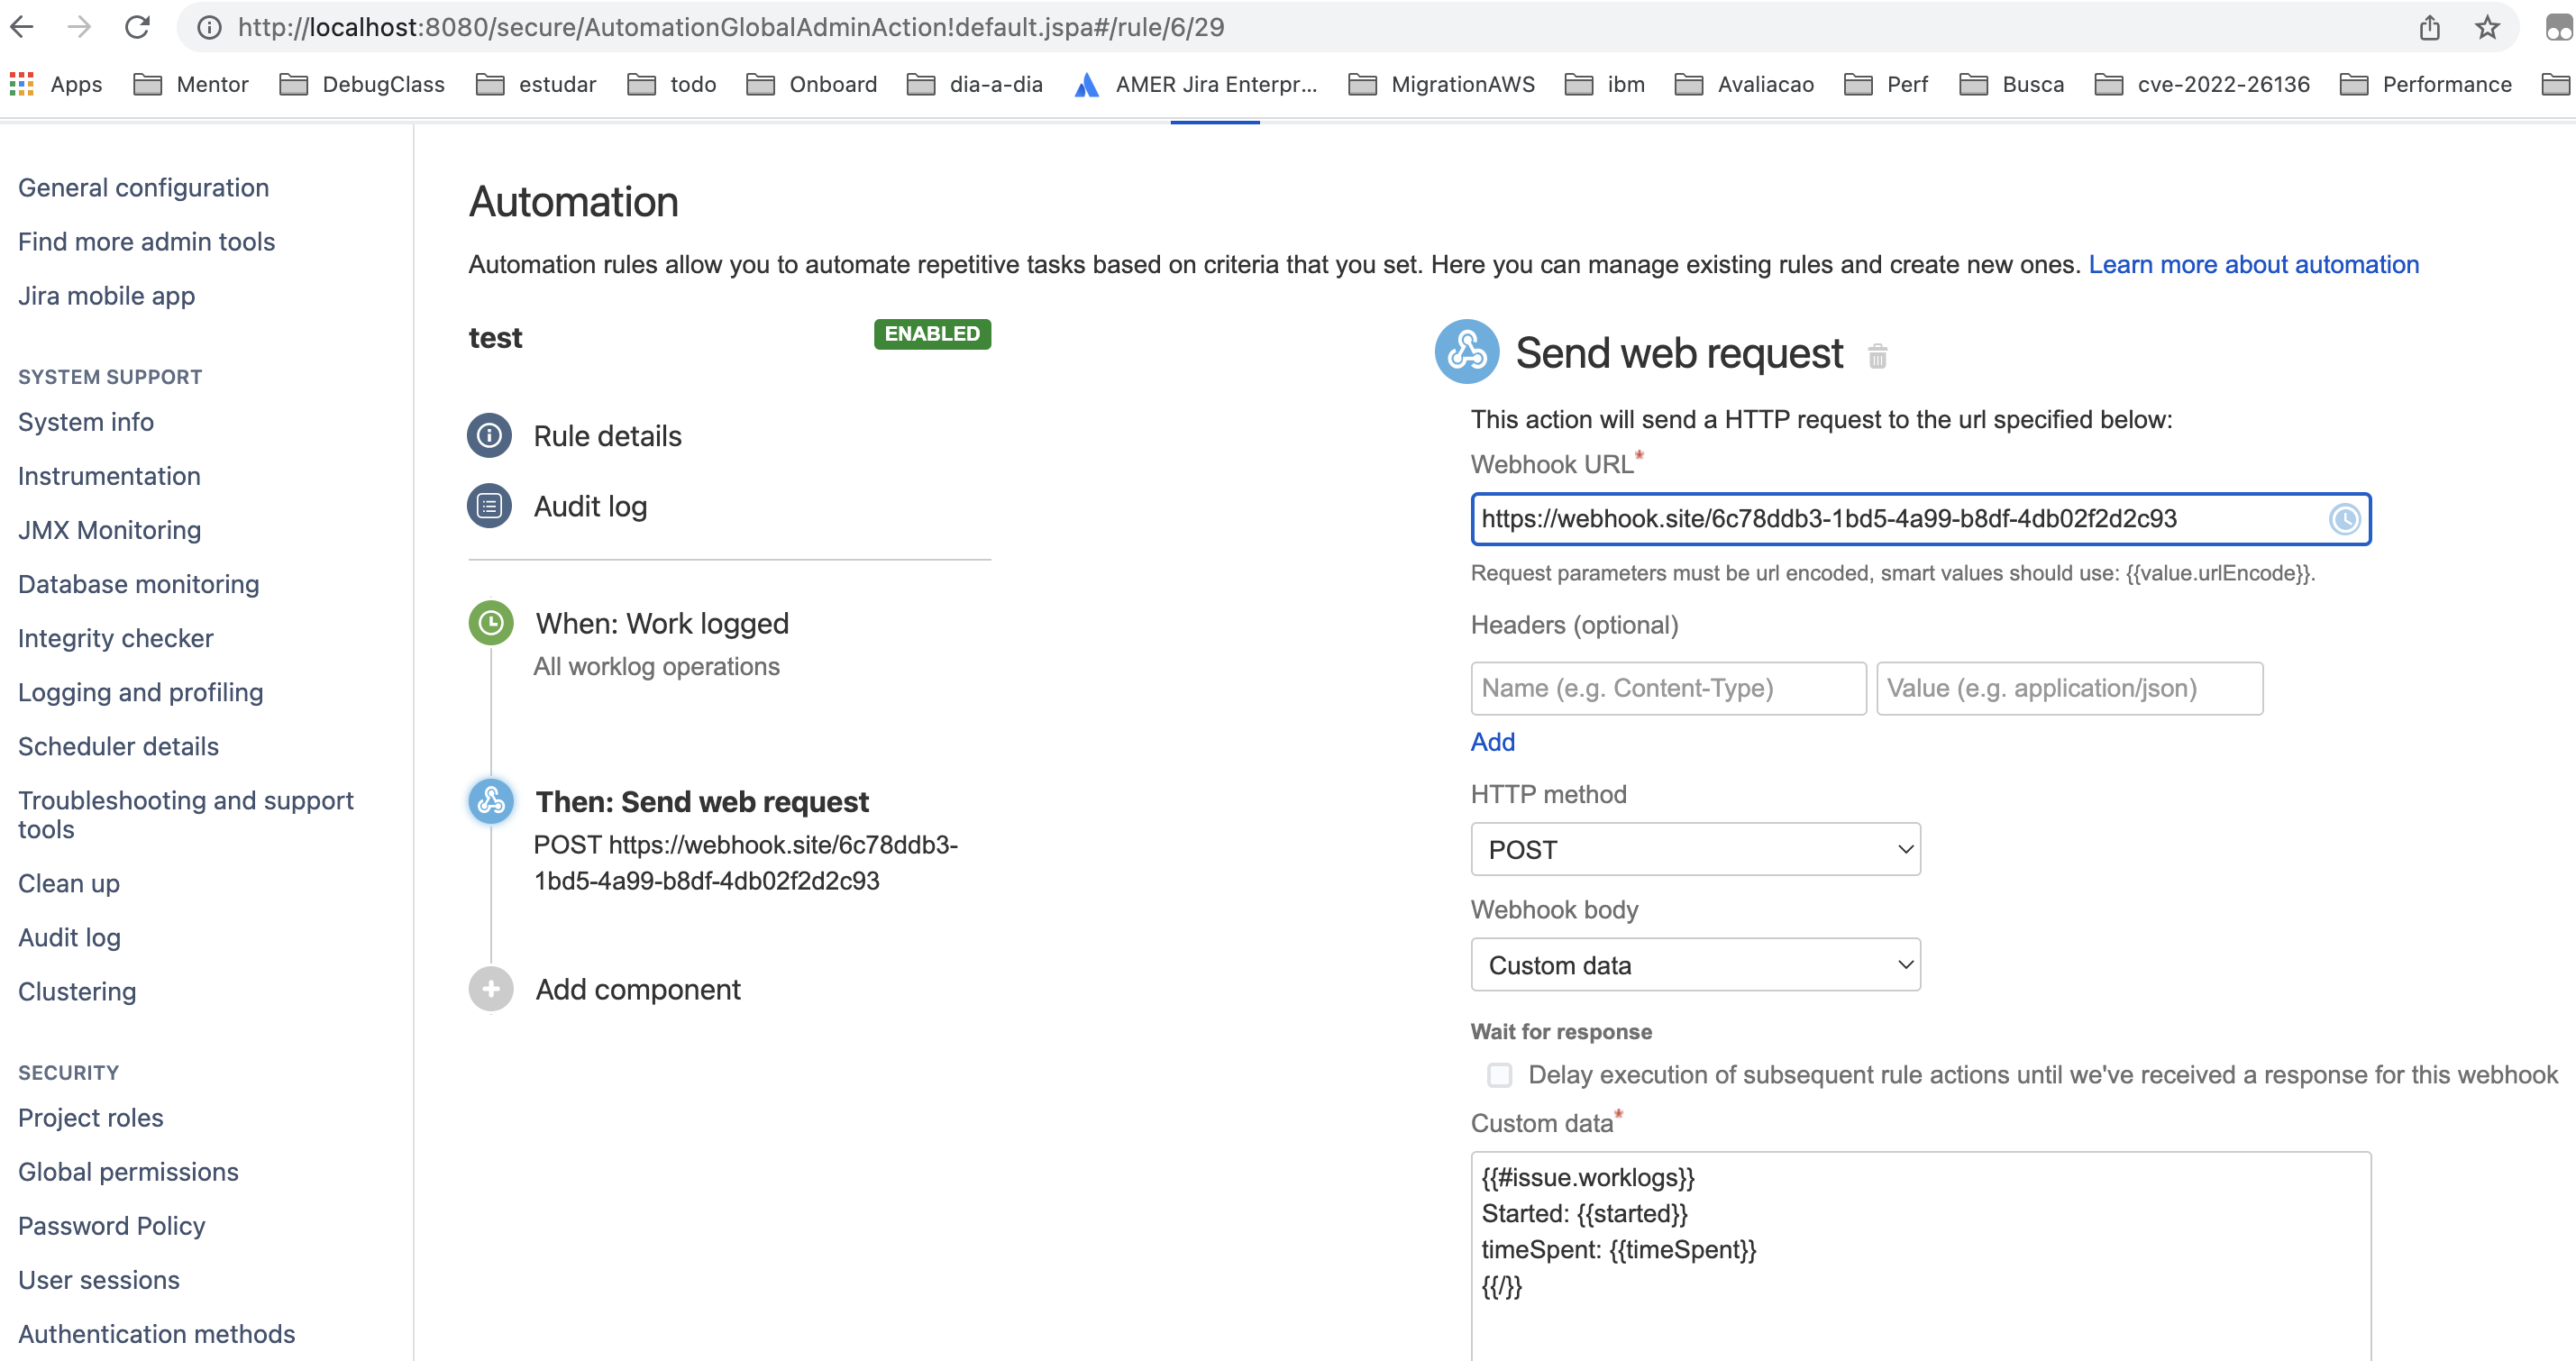Click the Add header link

1492,742
